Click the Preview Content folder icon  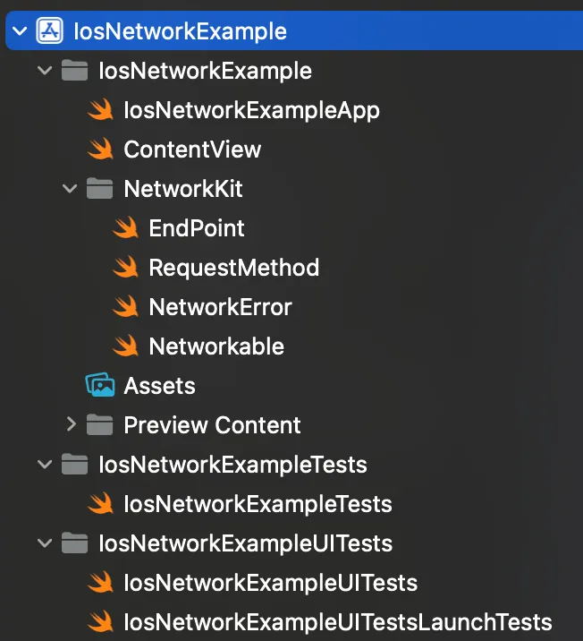click(x=99, y=425)
